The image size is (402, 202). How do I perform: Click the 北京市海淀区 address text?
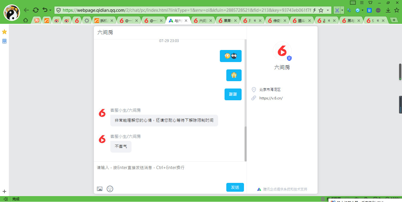click(270, 90)
